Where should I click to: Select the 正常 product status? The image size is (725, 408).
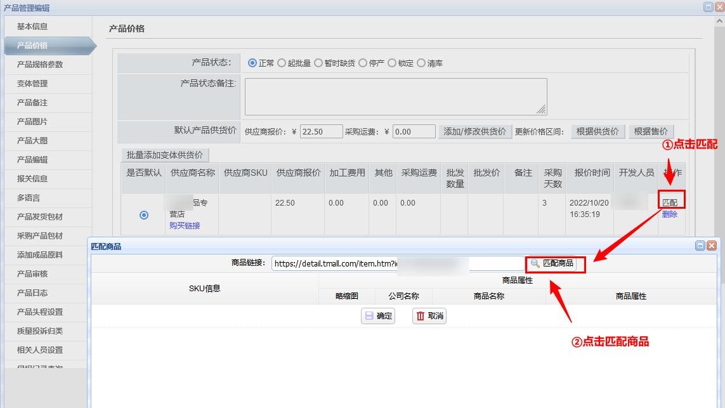coord(252,63)
